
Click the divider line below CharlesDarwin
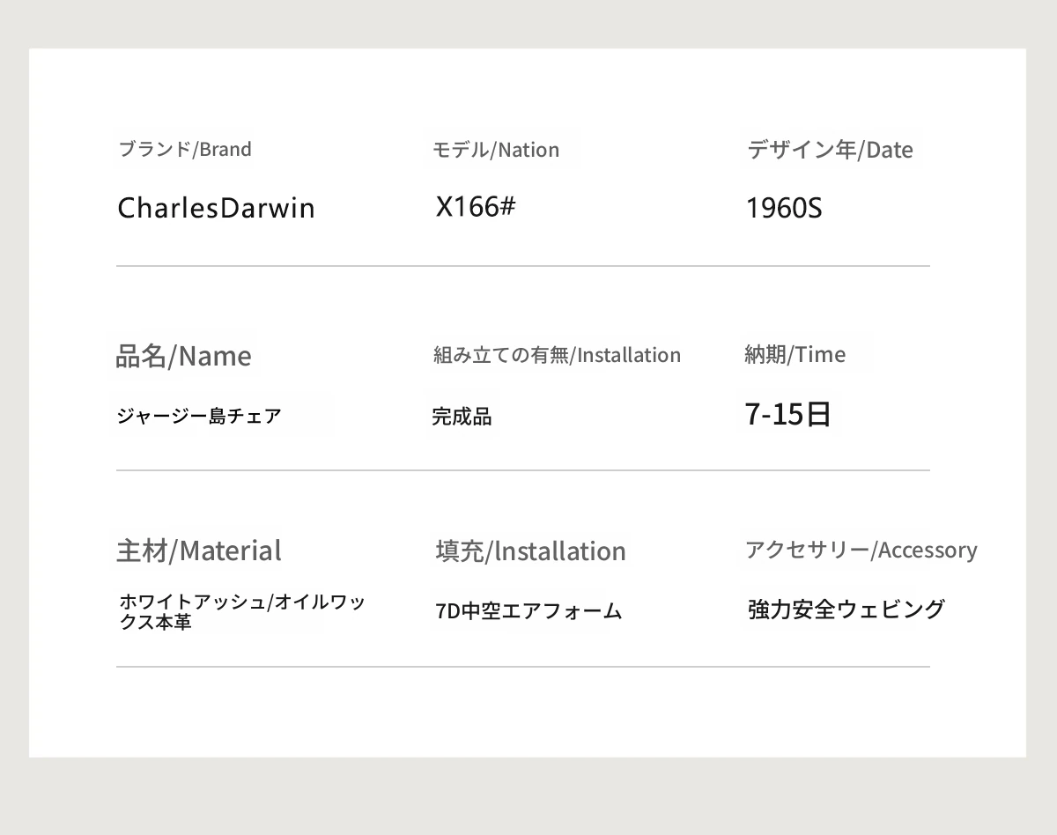522,266
